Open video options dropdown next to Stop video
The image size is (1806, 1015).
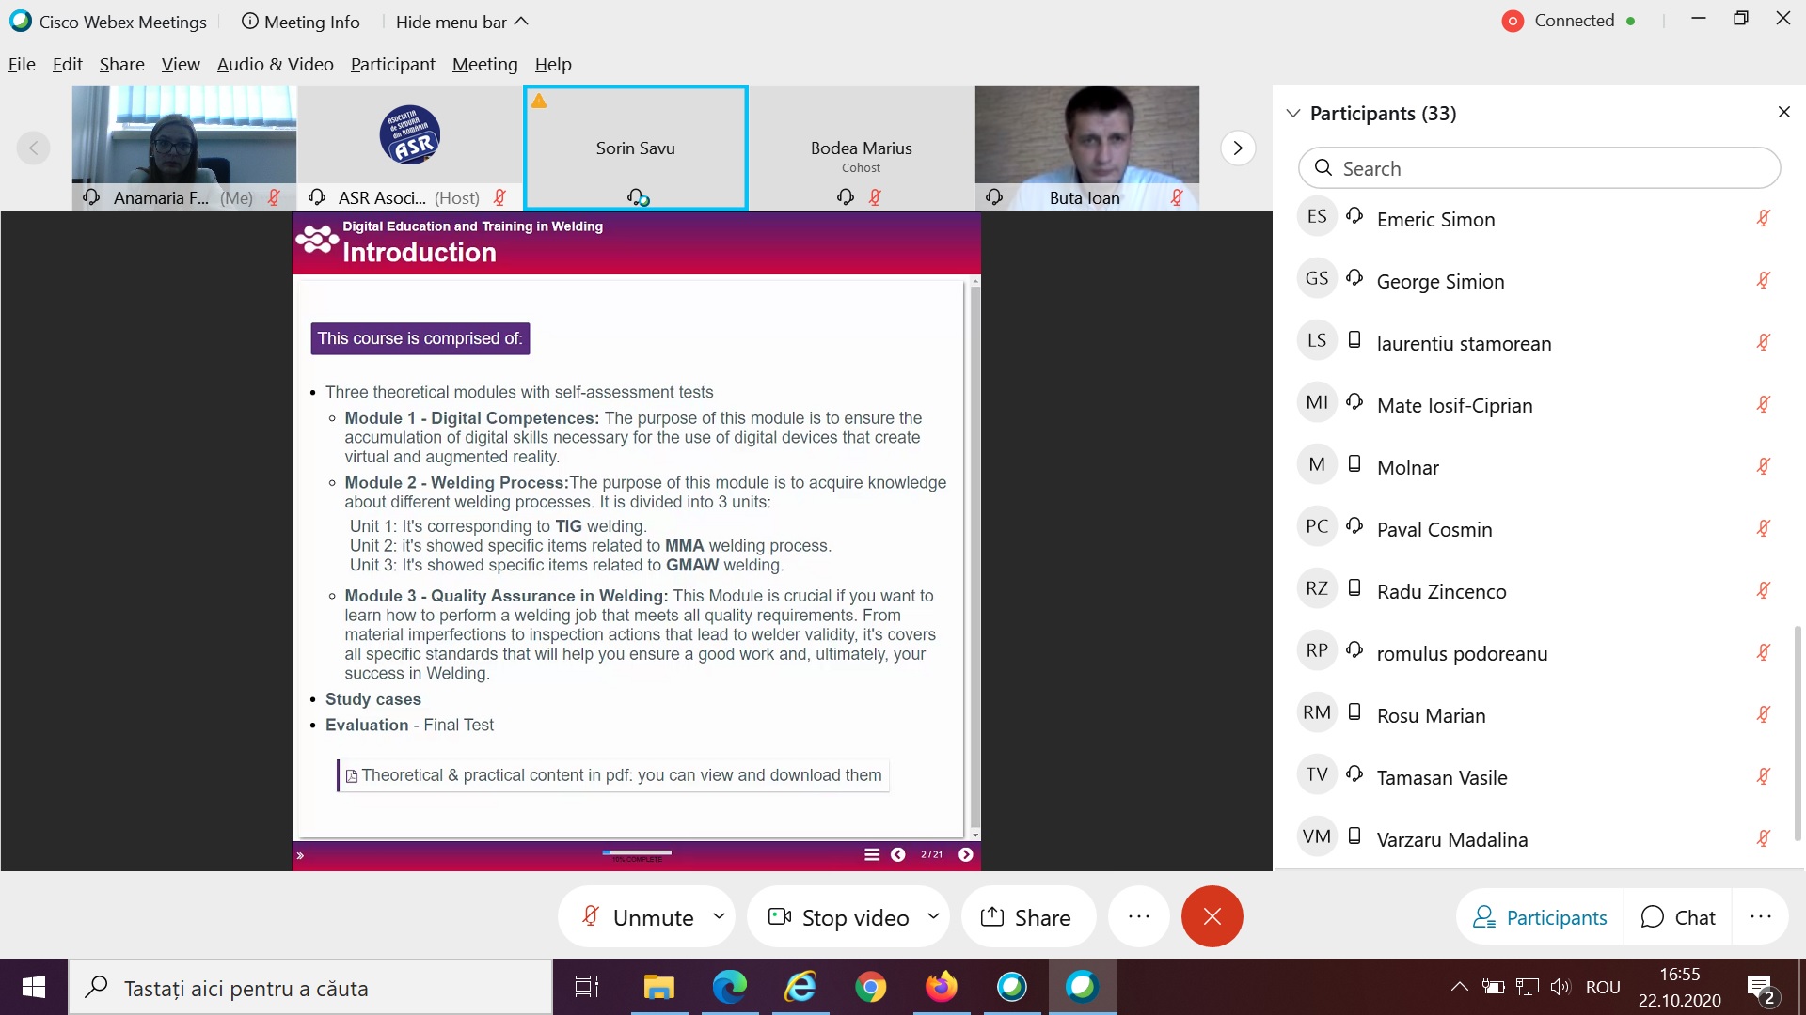coord(933,915)
